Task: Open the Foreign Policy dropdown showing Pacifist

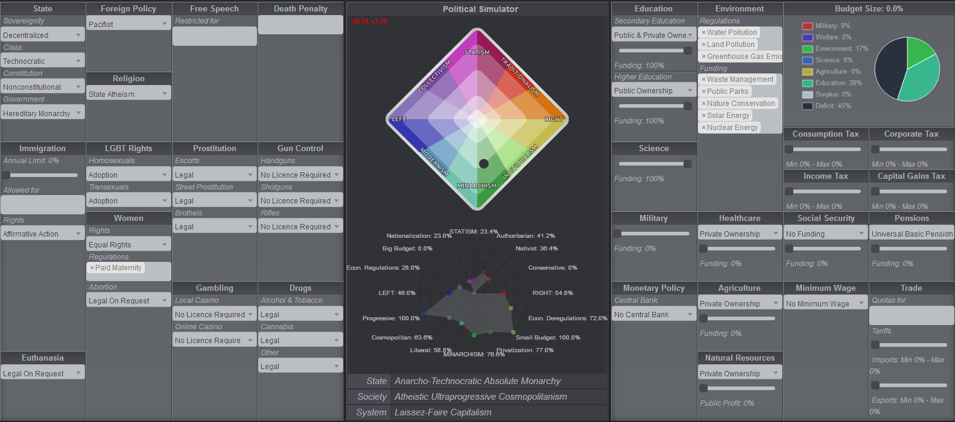Action: 128,24
